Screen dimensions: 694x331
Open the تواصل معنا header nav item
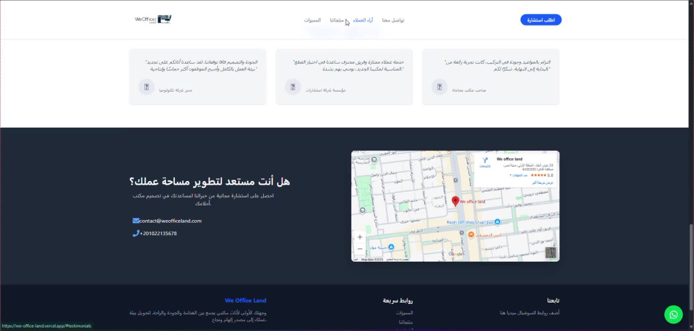click(393, 20)
